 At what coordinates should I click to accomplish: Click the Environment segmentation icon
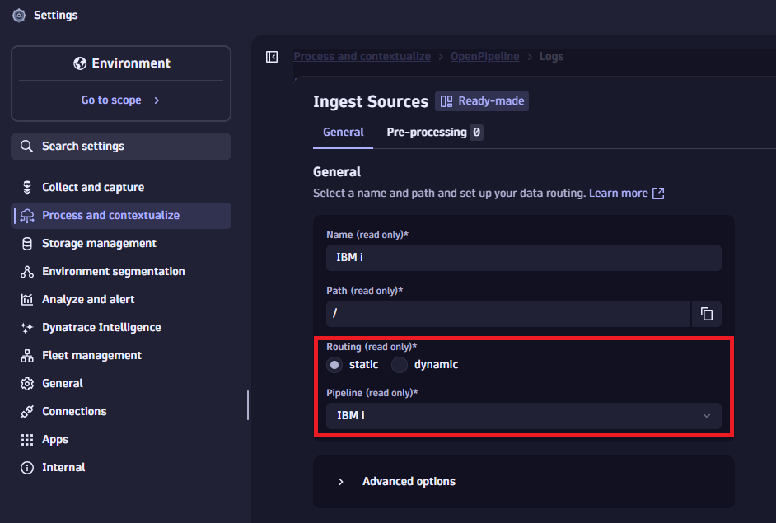point(27,272)
